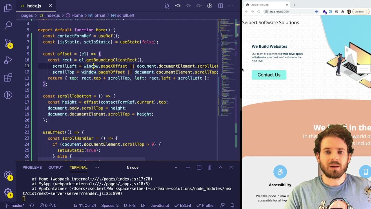Click the Prettier status bar item
This screenshot has width=371, height=209.
[205, 205]
